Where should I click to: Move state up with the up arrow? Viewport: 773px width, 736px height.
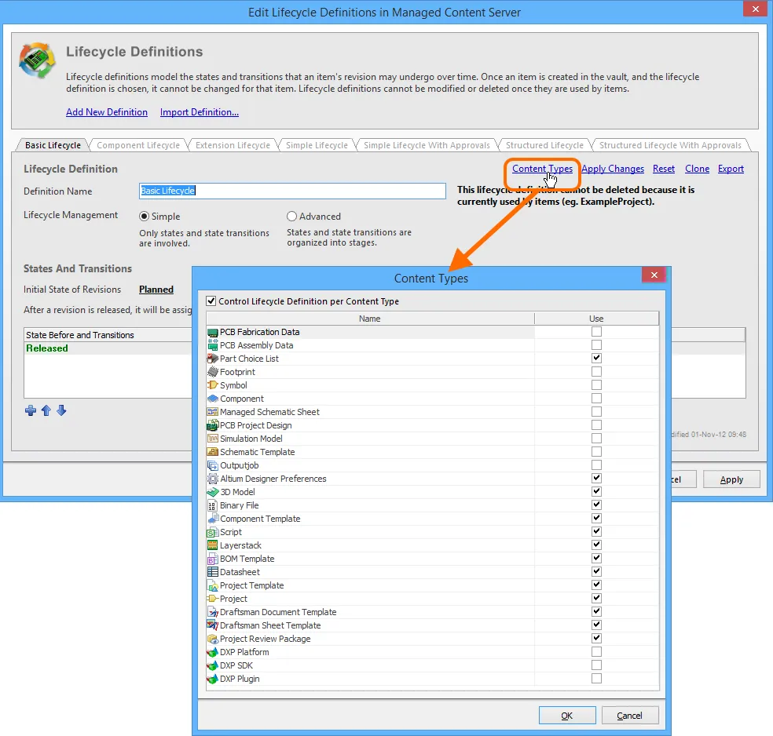[46, 410]
